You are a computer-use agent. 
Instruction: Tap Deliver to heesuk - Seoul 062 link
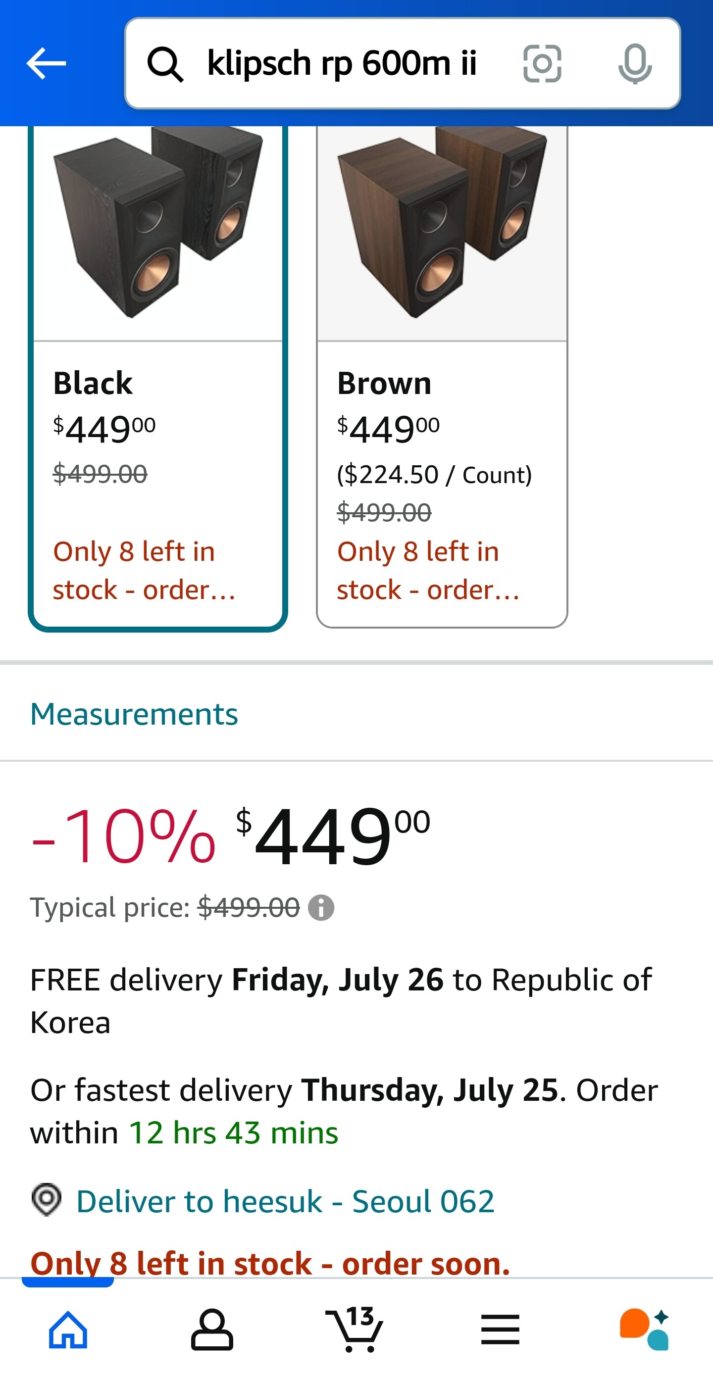285,1201
